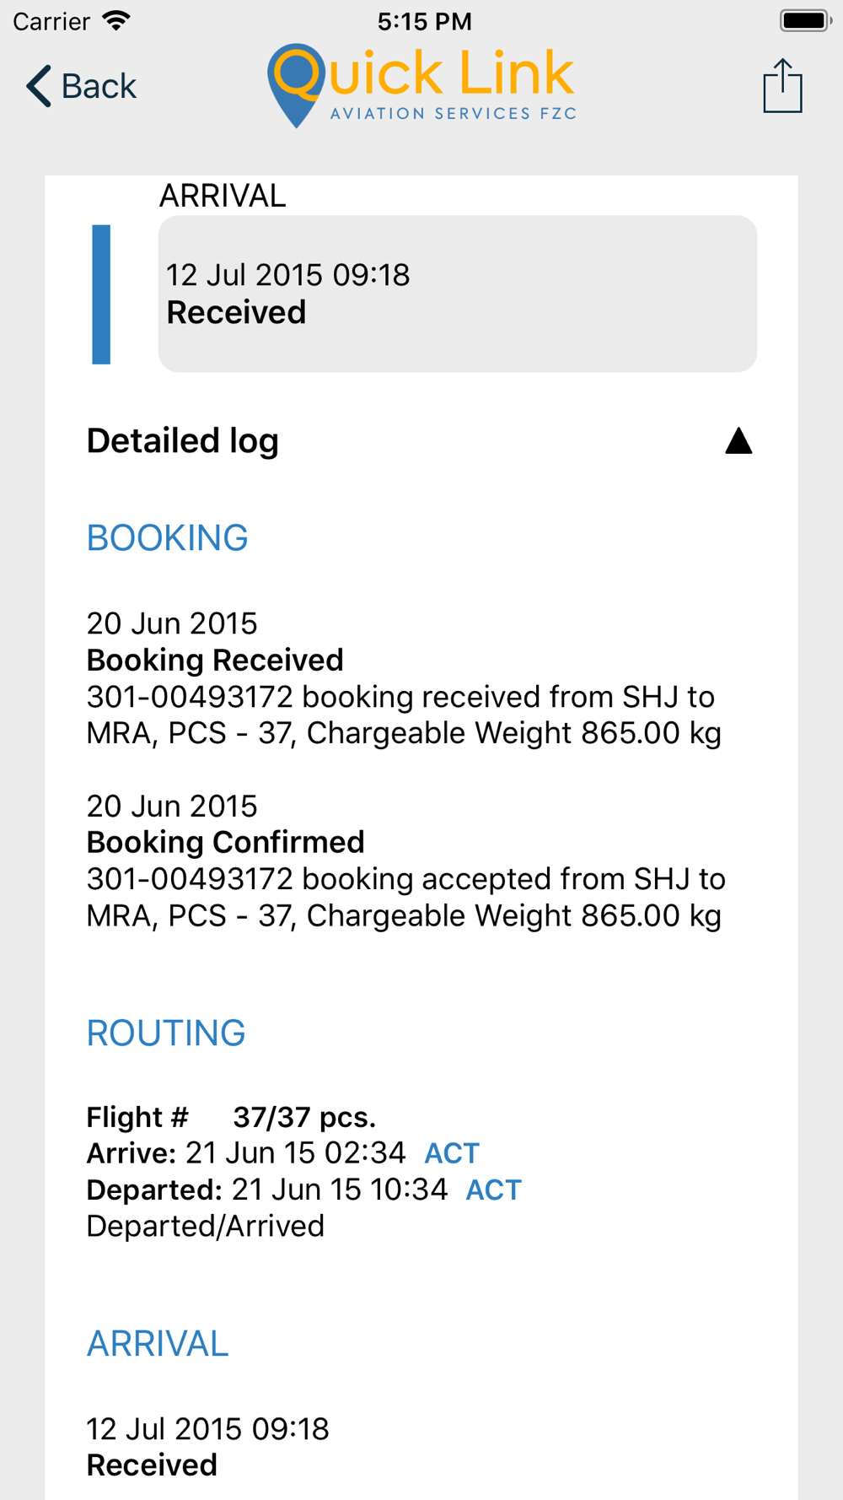Select the Booking Received entry
843x1500 pixels.
tap(404, 678)
